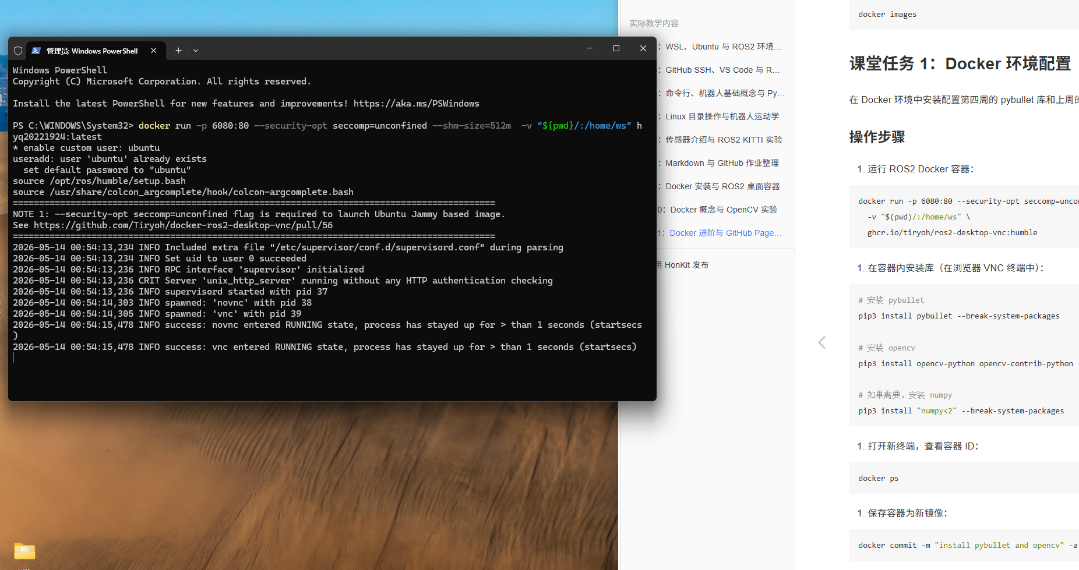The width and height of the screenshot is (1079, 570).
Task: Click the # 安装 opencv comment line
Action: (886, 348)
